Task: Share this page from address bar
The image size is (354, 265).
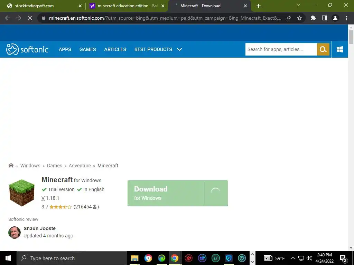Action: (x=288, y=18)
